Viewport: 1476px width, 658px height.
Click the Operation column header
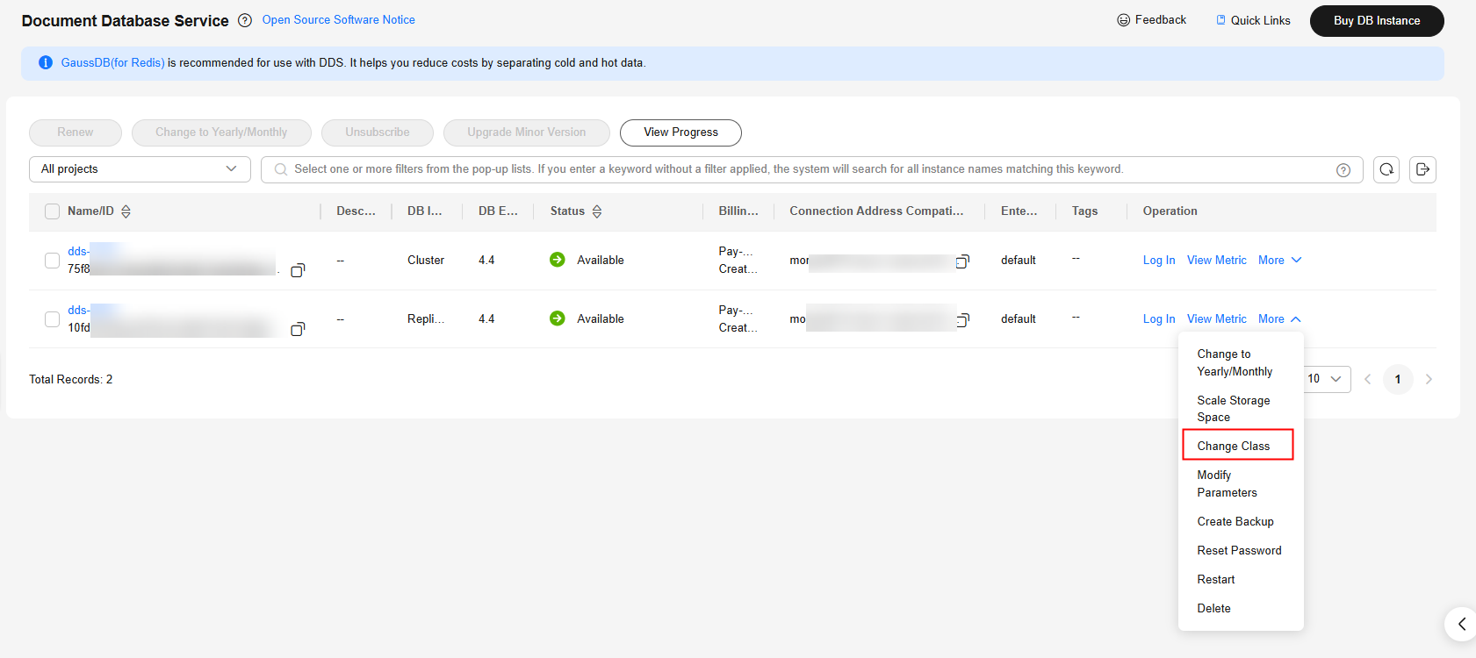tap(1170, 211)
